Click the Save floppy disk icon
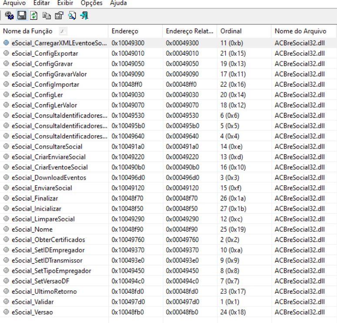337x323 pixels. (22, 16)
